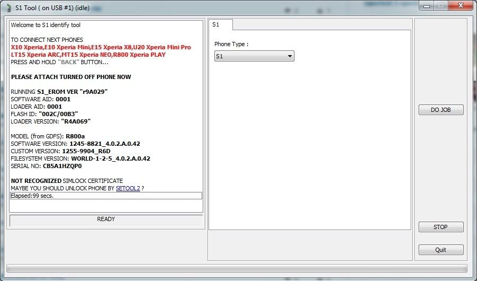477x281 pixels.
Task: Click the 'RUNNING S1_EROM VER' line
Action: pos(59,92)
